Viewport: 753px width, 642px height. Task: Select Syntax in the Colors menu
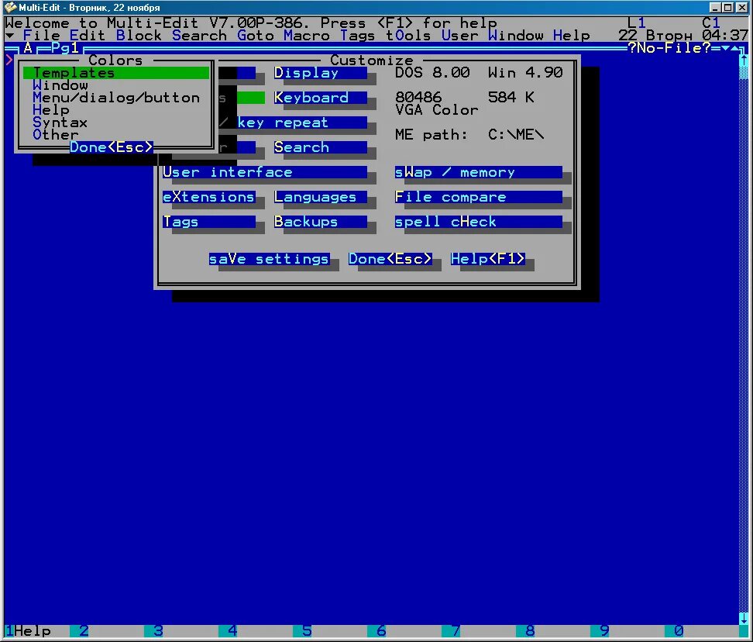[60, 123]
